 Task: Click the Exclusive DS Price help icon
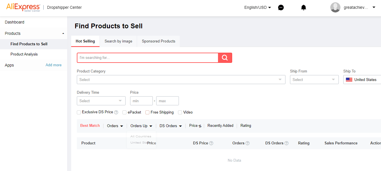click(116, 112)
